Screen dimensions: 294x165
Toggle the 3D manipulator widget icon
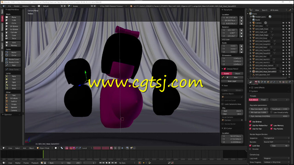(71, 148)
